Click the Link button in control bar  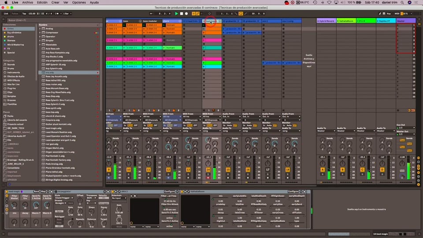pos(6,14)
